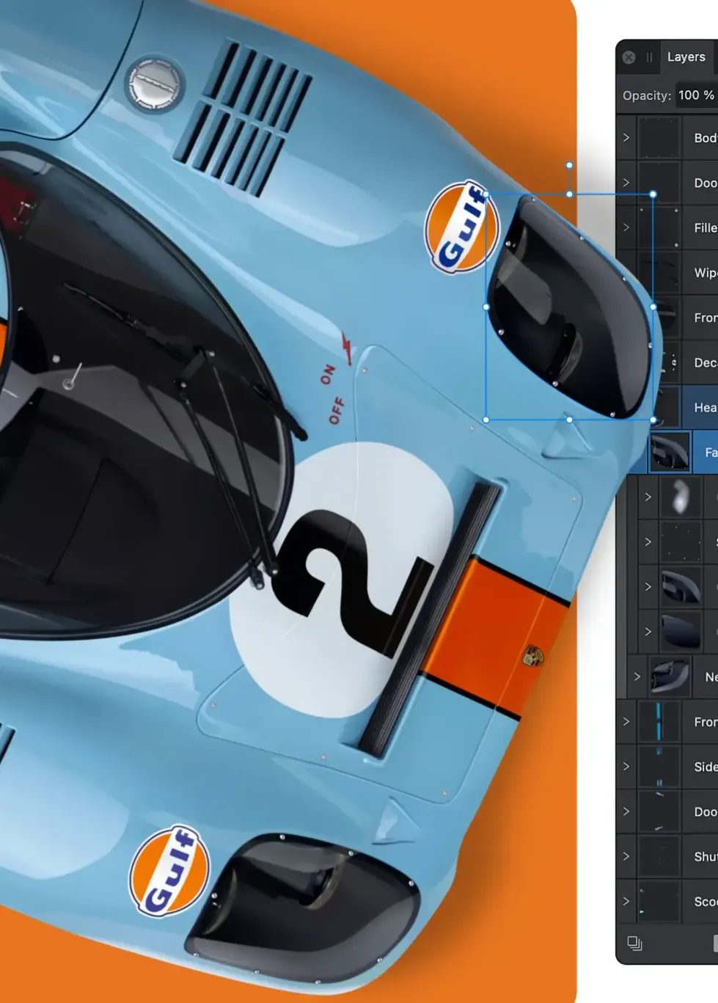This screenshot has height=1003, width=718.
Task: Expand the Filler layer group
Action: [x=626, y=227]
